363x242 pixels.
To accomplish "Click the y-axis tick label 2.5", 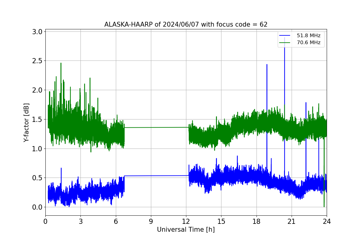I will click(x=37, y=61).
